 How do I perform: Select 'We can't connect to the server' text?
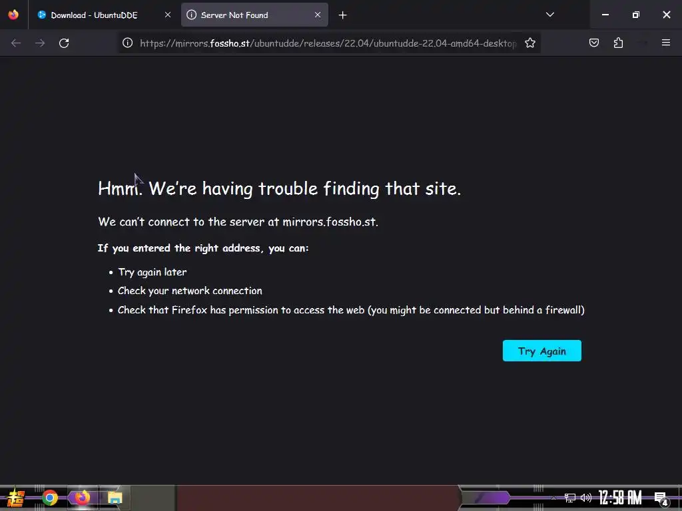pos(238,222)
